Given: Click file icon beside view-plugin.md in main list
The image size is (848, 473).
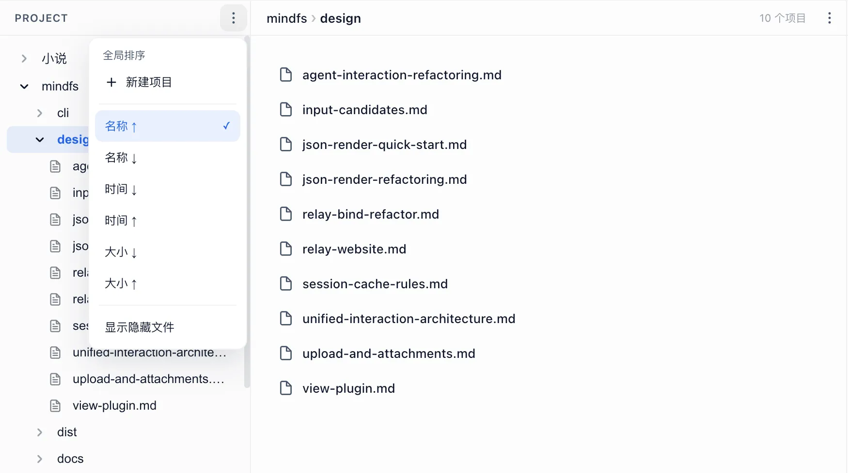Looking at the screenshot, I should tap(286, 388).
